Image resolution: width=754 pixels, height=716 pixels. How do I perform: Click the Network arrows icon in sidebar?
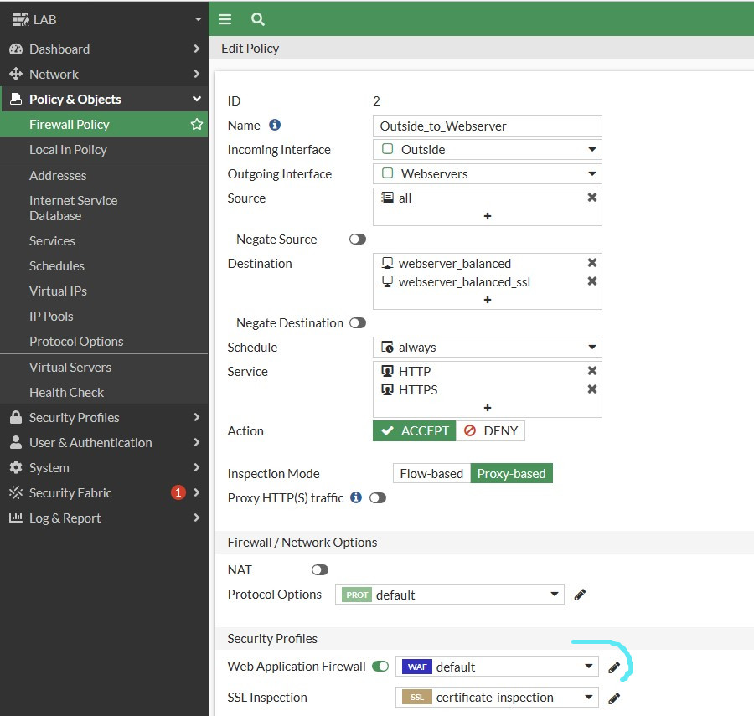point(16,74)
